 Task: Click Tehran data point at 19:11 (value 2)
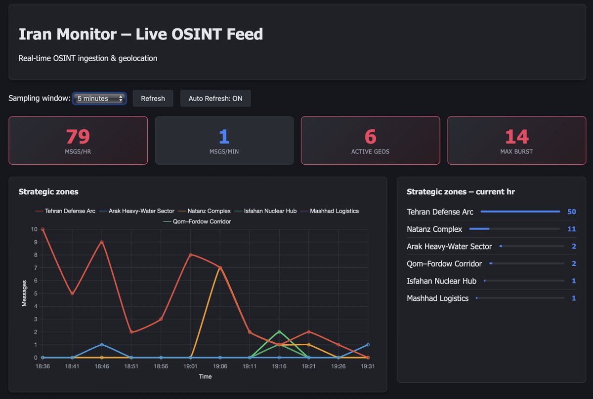pyautogui.click(x=250, y=332)
